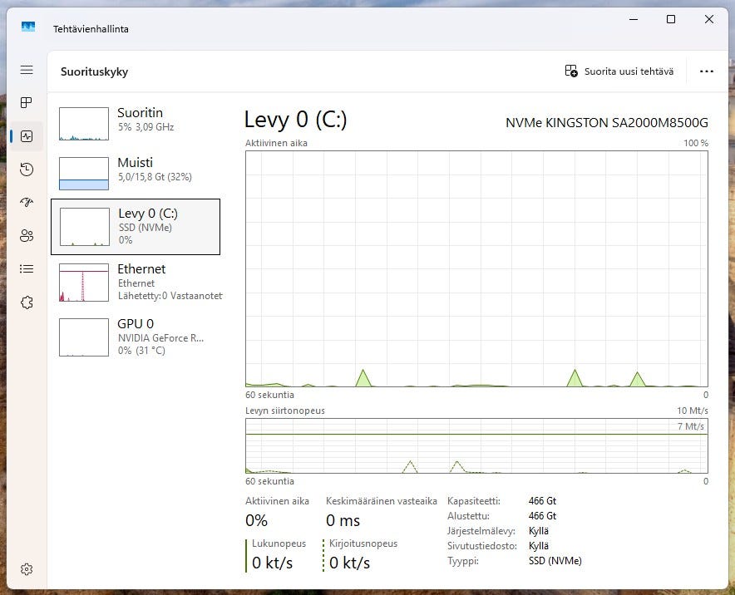Click the Suorituskyky page title
This screenshot has height=595, width=735.
[94, 71]
